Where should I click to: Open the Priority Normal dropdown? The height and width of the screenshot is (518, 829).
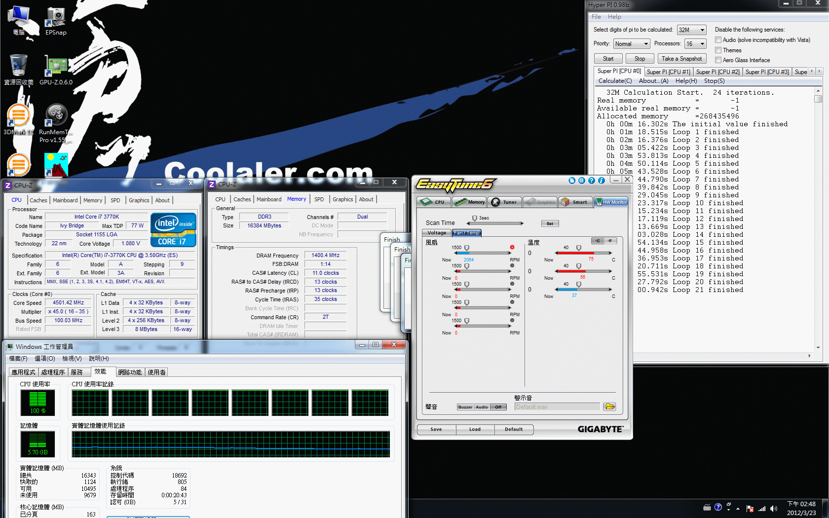point(632,44)
